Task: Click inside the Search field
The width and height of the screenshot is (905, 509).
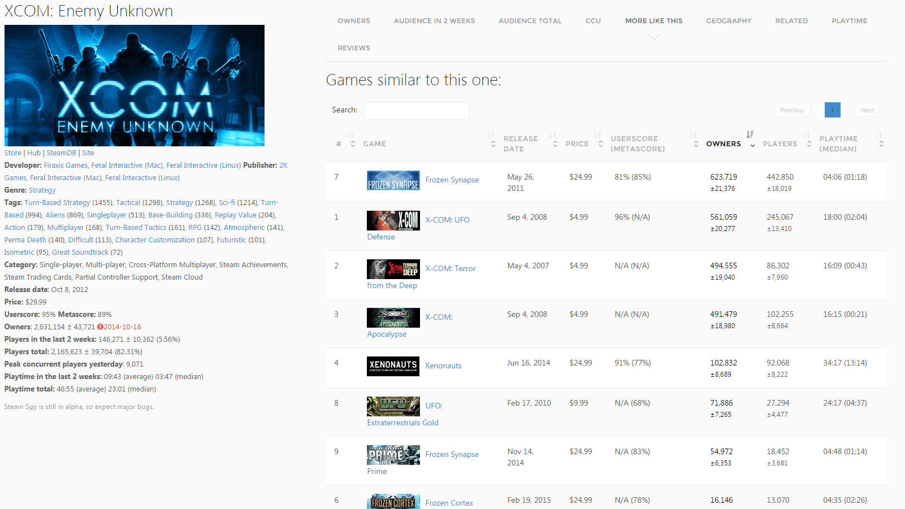Action: 417,110
